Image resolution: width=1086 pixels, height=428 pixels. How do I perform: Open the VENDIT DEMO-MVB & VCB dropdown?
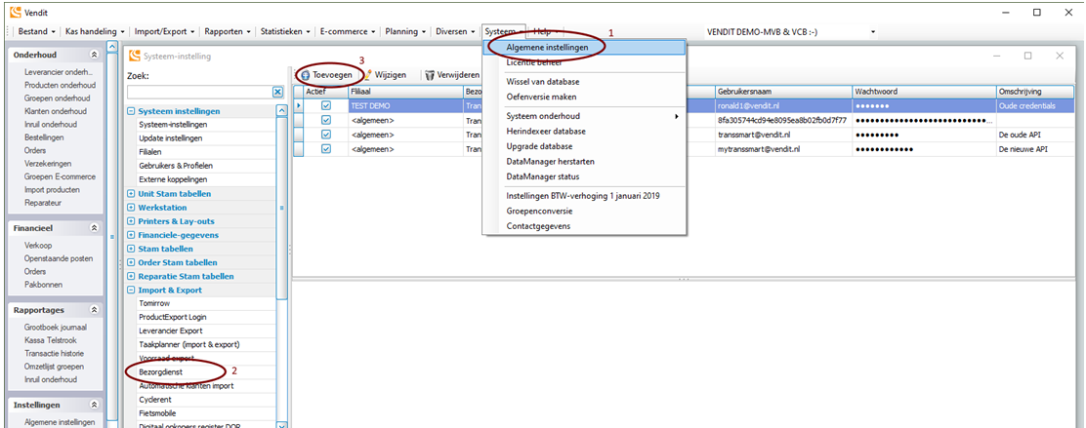[872, 32]
